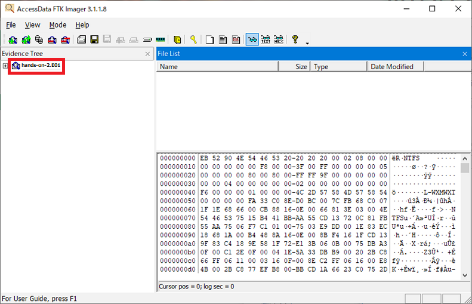This screenshot has height=304, width=472.
Task: Sort file list by Name column
Action: (217, 66)
